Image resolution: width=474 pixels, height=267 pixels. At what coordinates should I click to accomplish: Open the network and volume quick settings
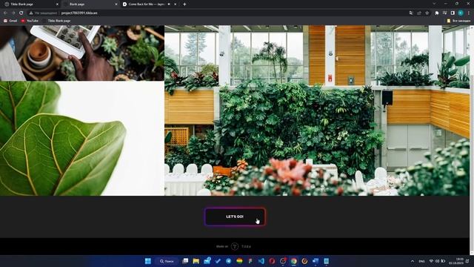tap(437, 261)
